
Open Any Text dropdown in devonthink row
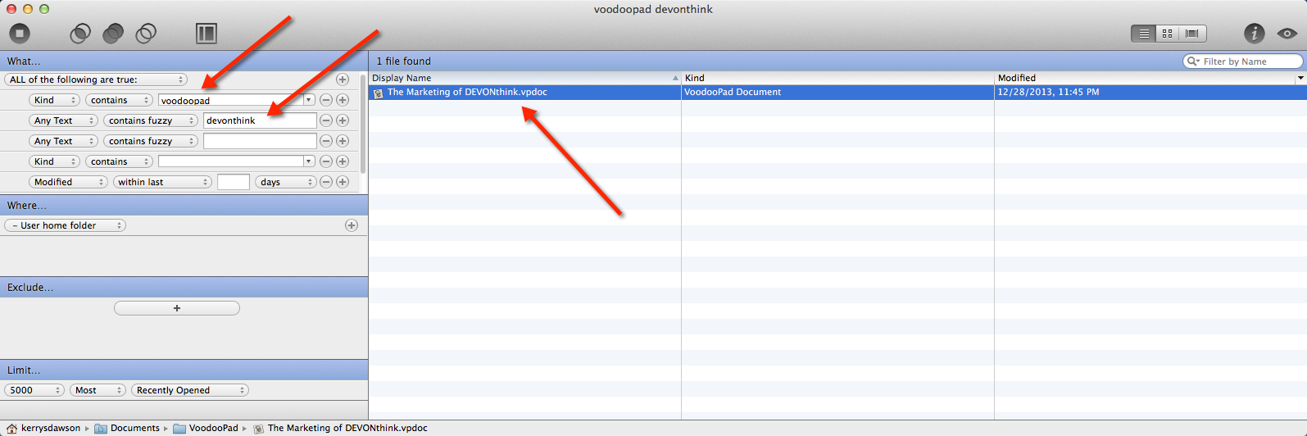pyautogui.click(x=64, y=120)
